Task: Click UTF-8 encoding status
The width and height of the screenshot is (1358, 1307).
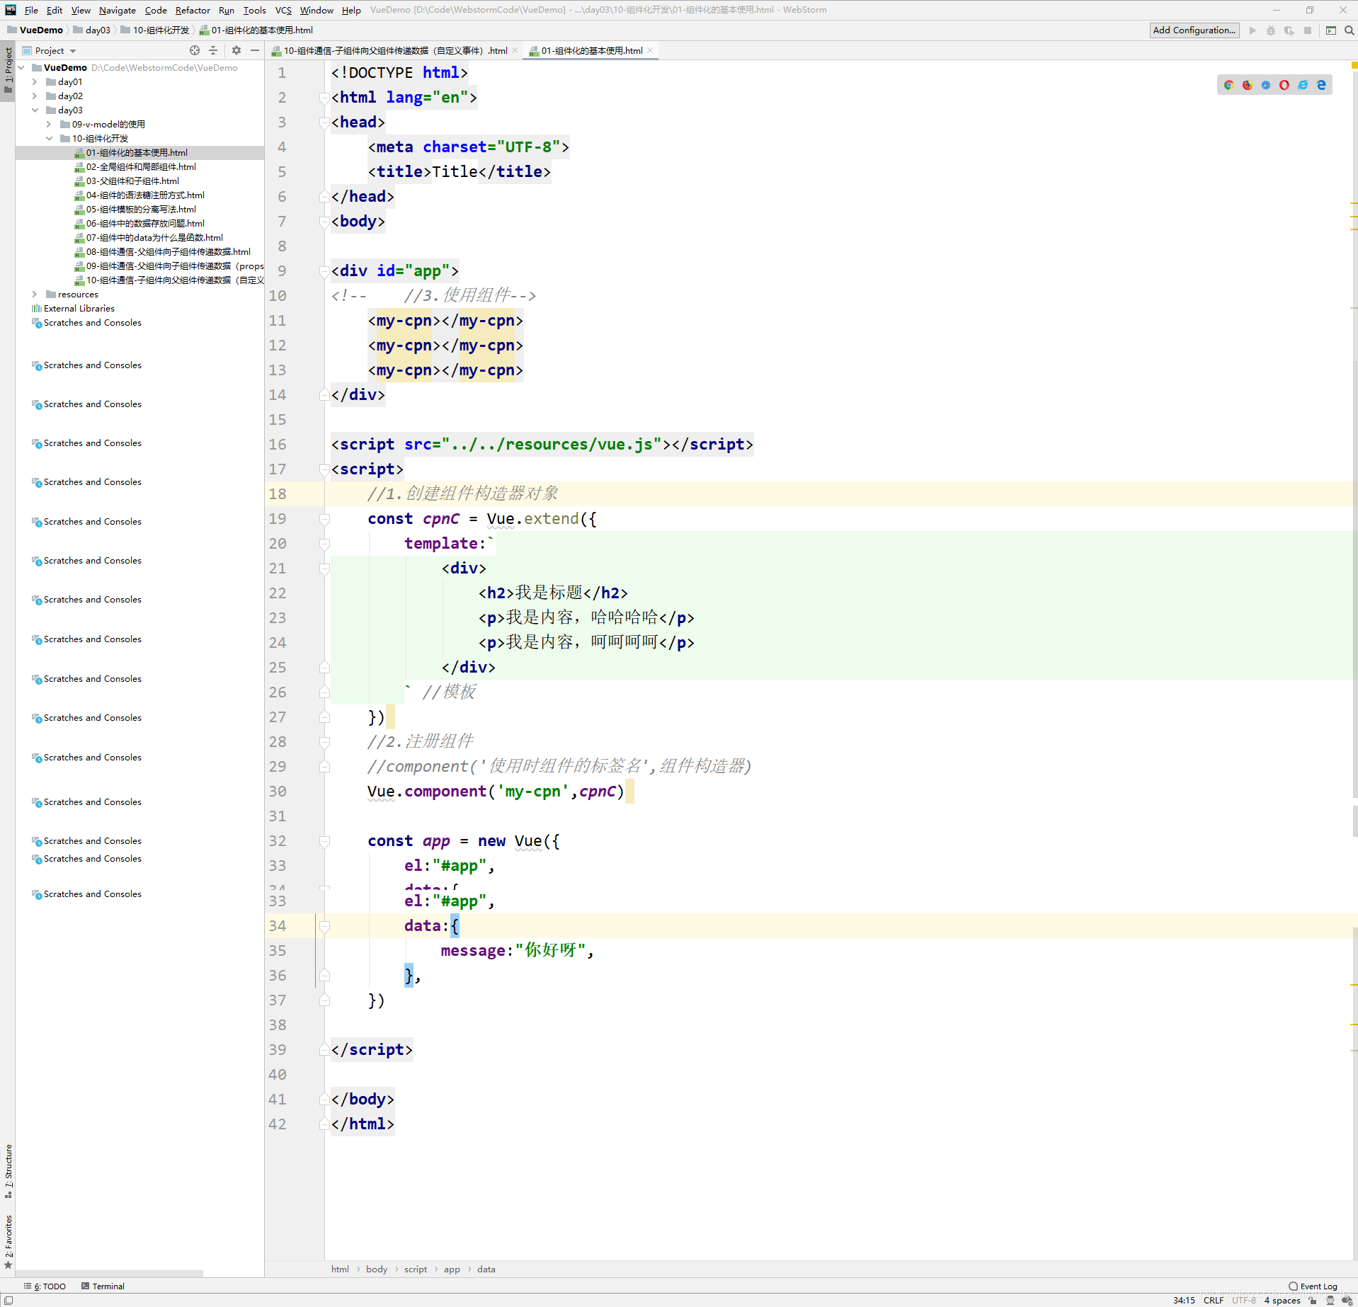Action: click(1244, 1301)
